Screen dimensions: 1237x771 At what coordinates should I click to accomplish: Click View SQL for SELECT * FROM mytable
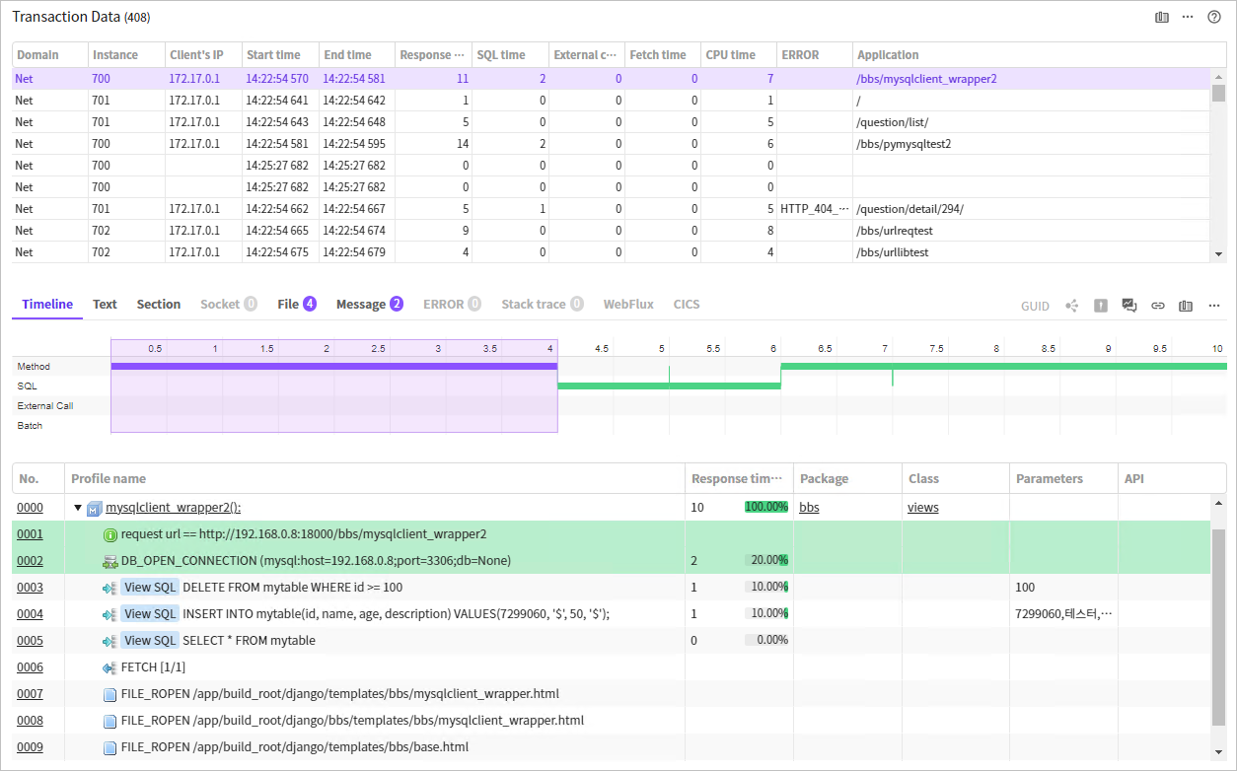150,641
